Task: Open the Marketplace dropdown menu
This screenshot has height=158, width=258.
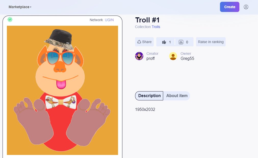Action: (20, 7)
